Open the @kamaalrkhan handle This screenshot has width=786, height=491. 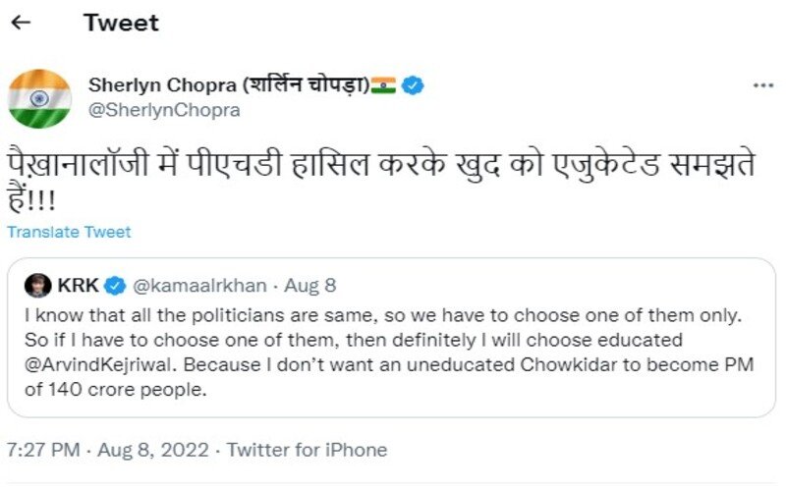pos(201,287)
